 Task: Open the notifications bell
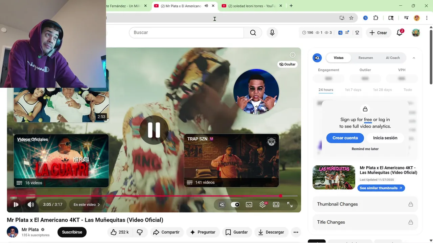point(400,32)
